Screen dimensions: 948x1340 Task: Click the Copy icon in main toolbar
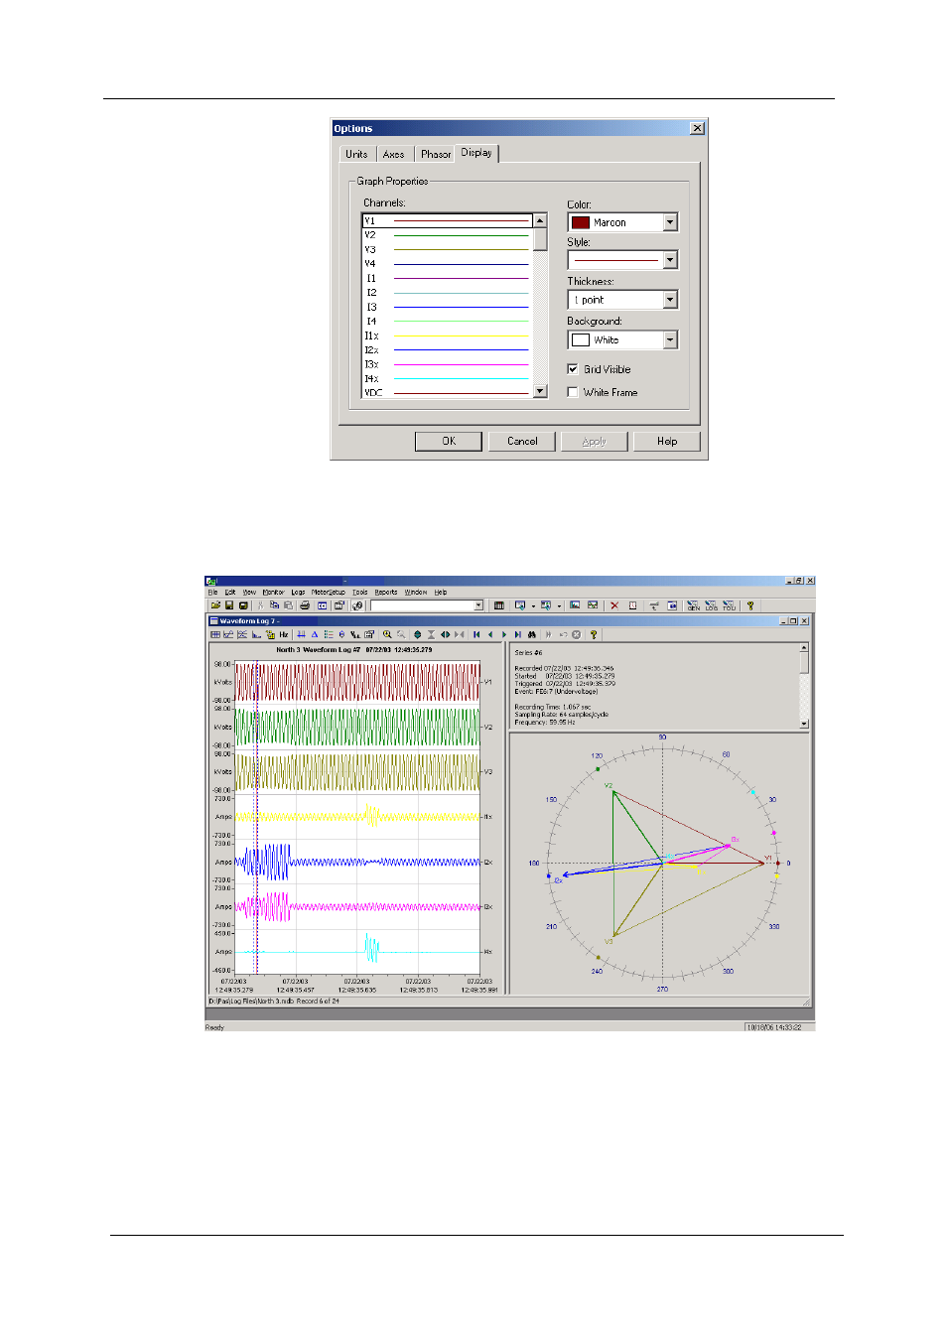click(274, 605)
